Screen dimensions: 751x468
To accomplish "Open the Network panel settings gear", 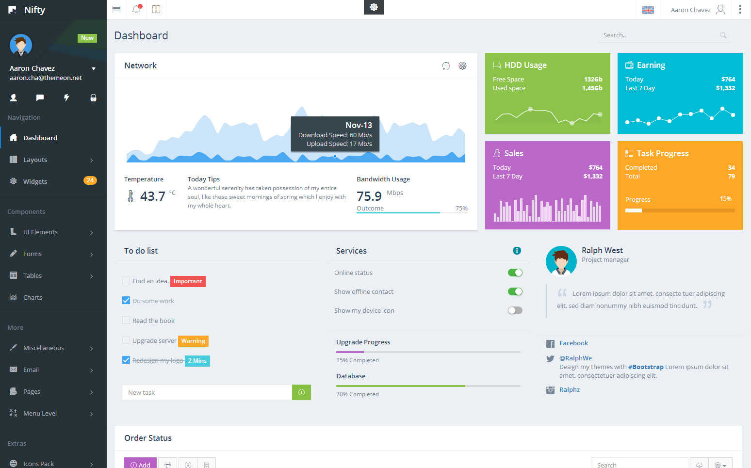I will point(463,66).
